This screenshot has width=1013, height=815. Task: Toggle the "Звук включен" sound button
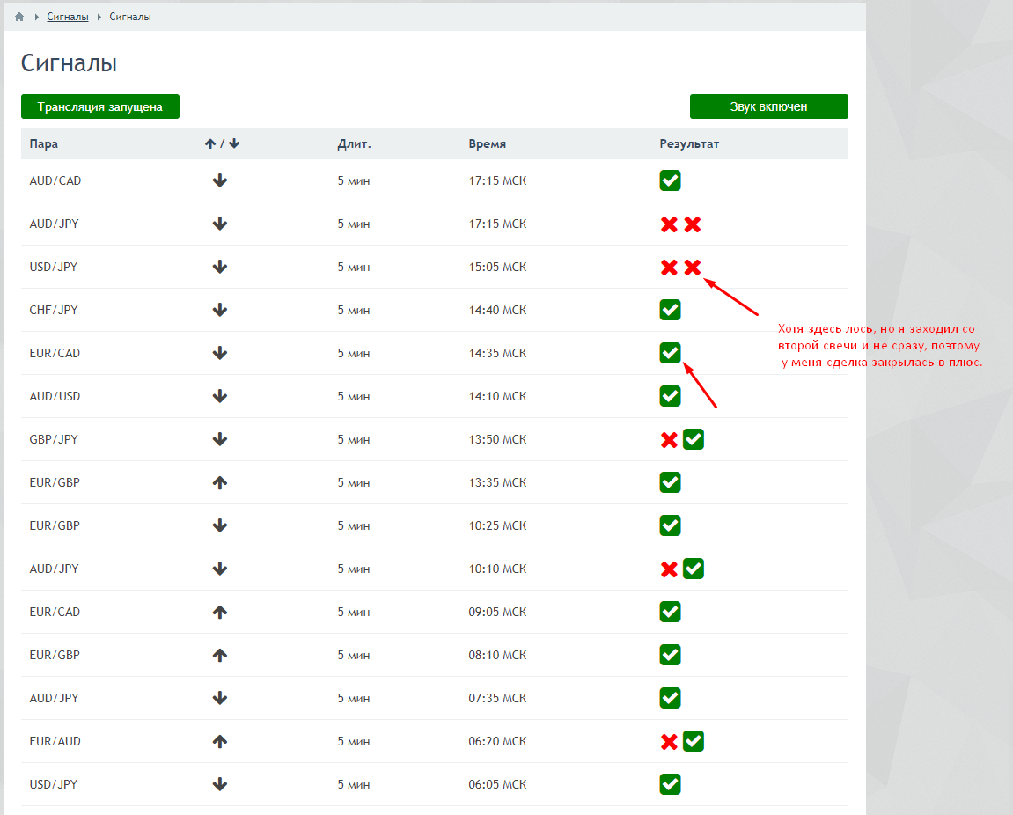click(x=769, y=106)
